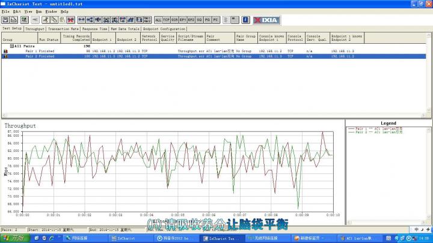The width and height of the screenshot is (433, 243).
Task: Toggle the TCP filter button
Action: pyautogui.click(x=166, y=20)
